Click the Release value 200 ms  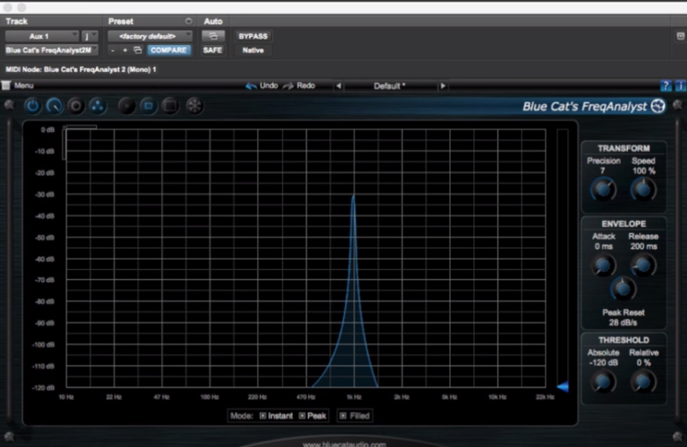(x=644, y=246)
